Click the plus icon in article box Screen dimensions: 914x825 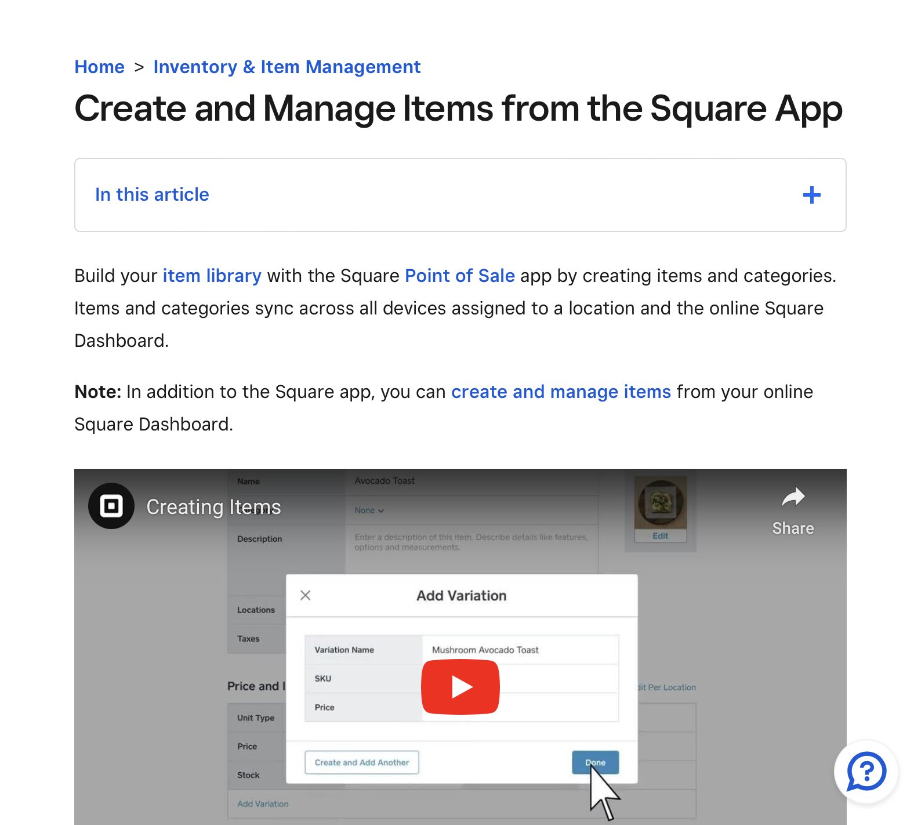point(811,195)
